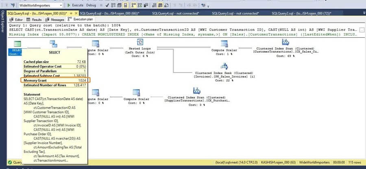366x169 pixels.
Task: Switch to the SQLQuery8.sql tab
Action: 109,13
